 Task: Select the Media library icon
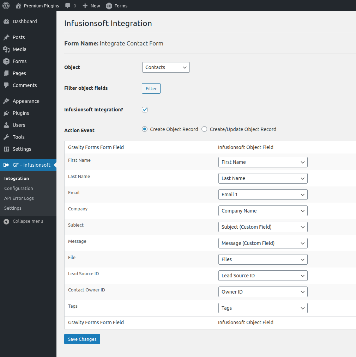click(x=7, y=49)
